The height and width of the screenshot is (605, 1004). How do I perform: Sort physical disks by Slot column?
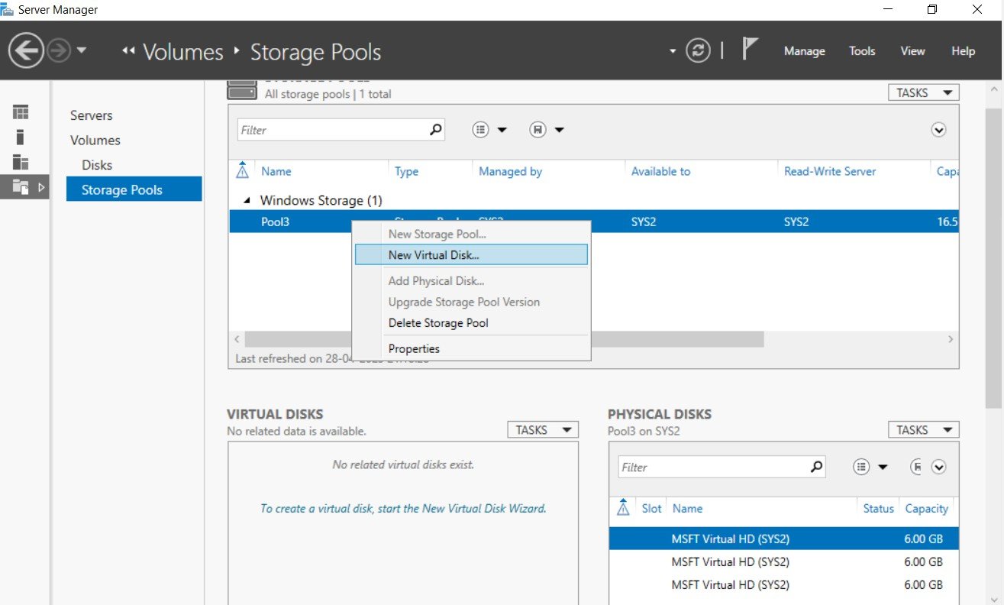coord(651,508)
